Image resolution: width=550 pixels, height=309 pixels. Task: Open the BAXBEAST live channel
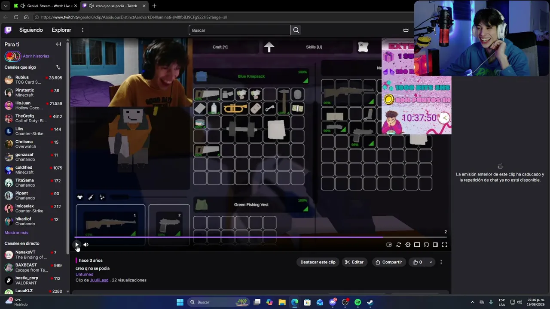pos(34,268)
